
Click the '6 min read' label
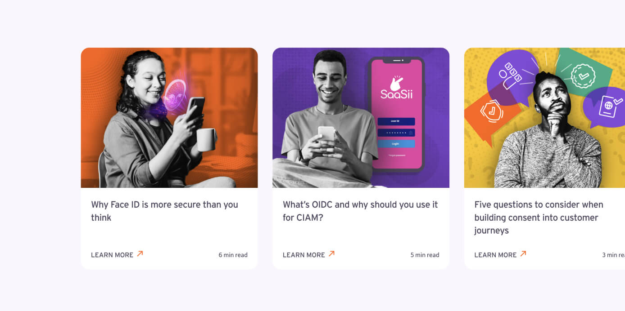[233, 255]
